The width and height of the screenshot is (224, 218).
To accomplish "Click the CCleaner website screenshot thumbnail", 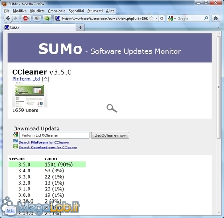I will (x=30, y=95).
